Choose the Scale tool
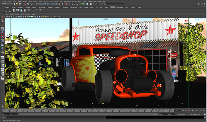207x122 pixels. tap(2, 37)
